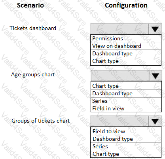Select Dashboard type for Age groups chart

click(126, 94)
